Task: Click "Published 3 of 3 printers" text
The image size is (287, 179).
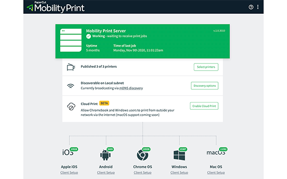Action: point(99,67)
